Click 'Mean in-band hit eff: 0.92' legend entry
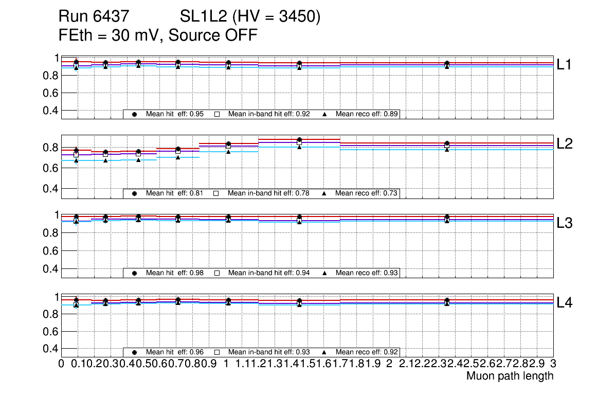This screenshot has width=615, height=397. point(268,114)
